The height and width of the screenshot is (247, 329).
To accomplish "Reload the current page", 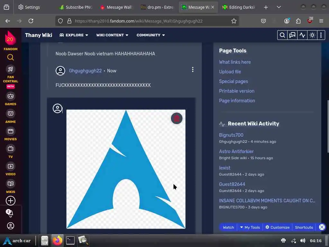I will coord(31,21).
